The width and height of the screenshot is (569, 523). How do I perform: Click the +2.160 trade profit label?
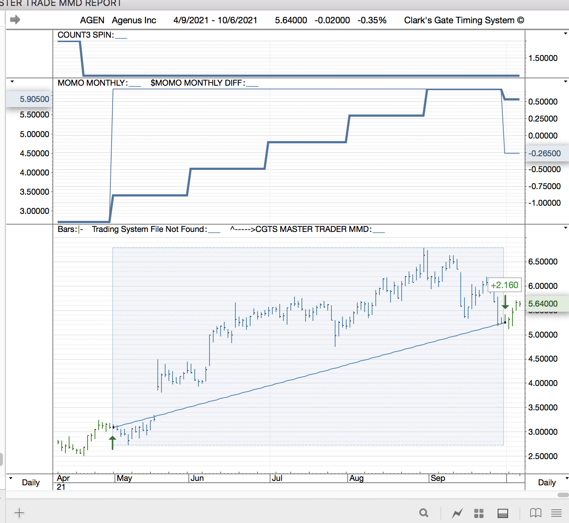click(504, 285)
